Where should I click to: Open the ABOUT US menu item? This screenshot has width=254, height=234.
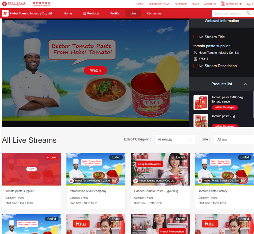(x=210, y=4)
